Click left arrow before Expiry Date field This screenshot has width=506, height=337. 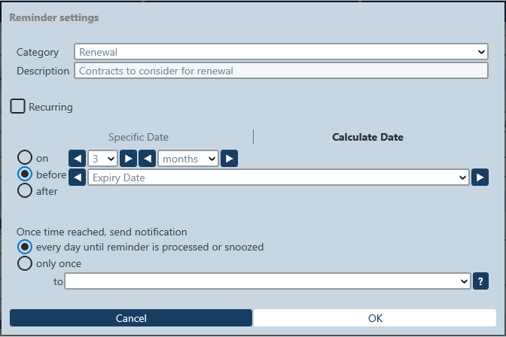click(x=76, y=178)
